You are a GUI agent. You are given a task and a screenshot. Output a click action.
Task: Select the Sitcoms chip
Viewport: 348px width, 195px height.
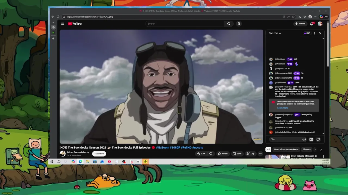tap(307, 149)
